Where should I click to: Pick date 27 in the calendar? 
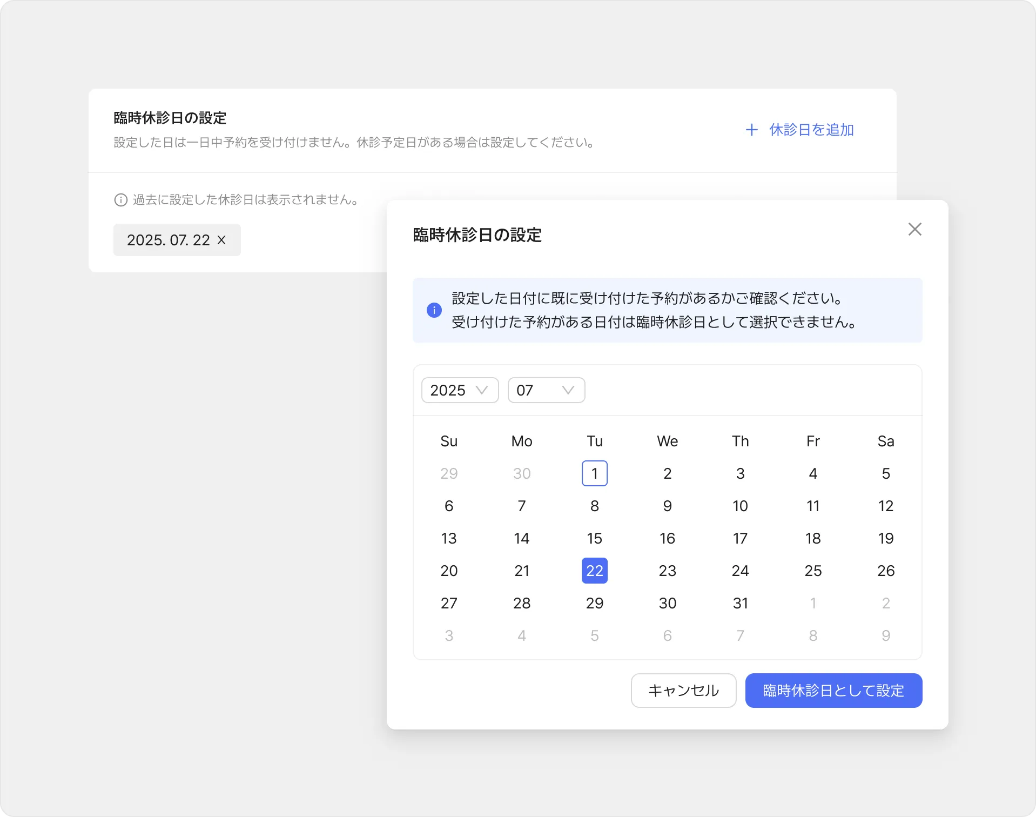(449, 603)
